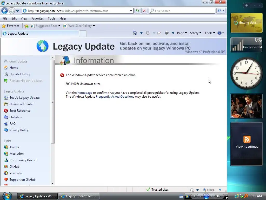Viewport: 266px width, 200px height.
Task: Select the Legacy Update browser tab
Action: pyautogui.click(x=40, y=34)
